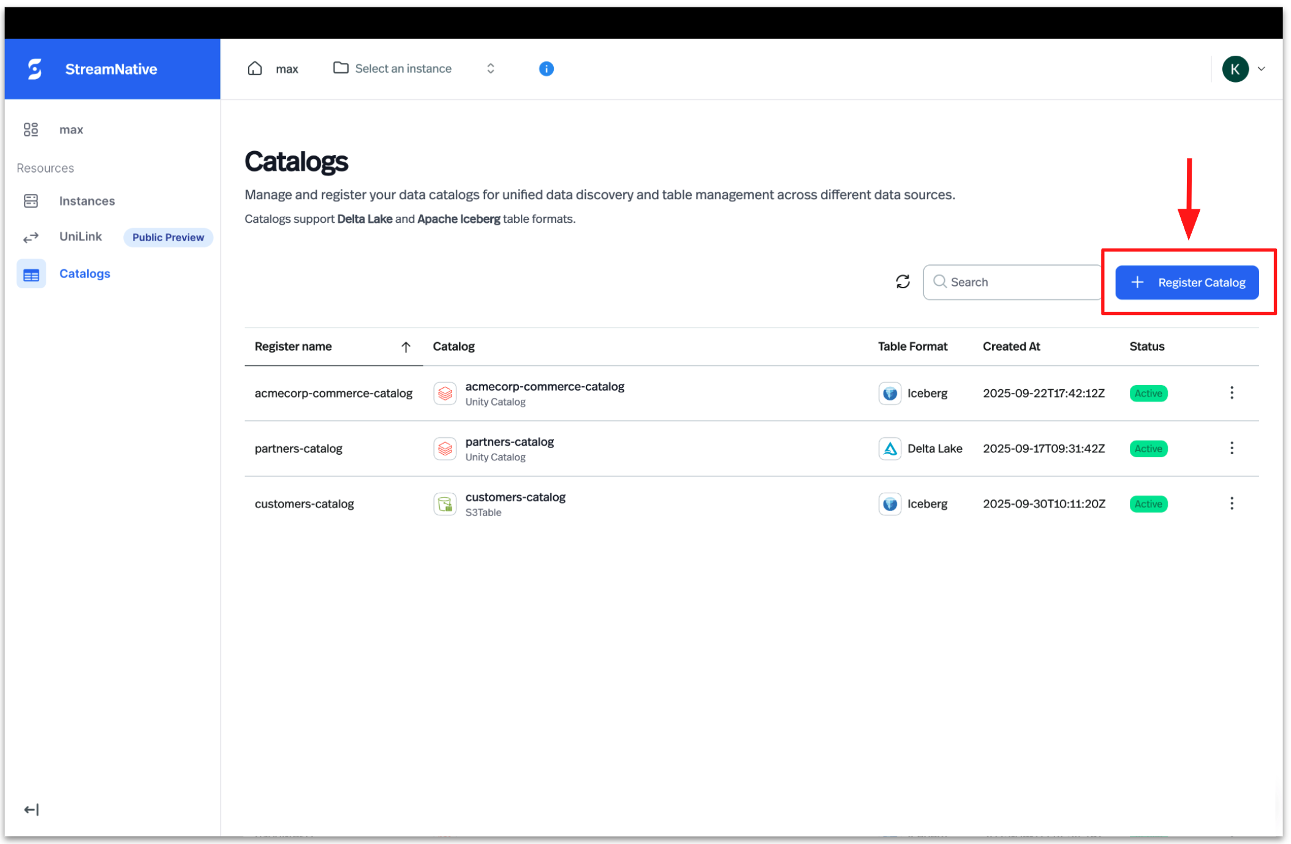This screenshot has width=1291, height=844.
Task: Click the S3Table icon beside customers-catalog
Action: coord(445,504)
